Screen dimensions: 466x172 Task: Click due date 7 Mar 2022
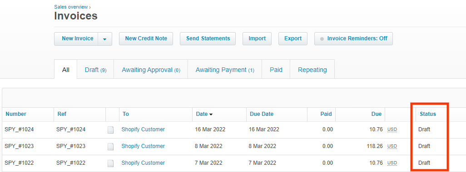tap(263, 163)
